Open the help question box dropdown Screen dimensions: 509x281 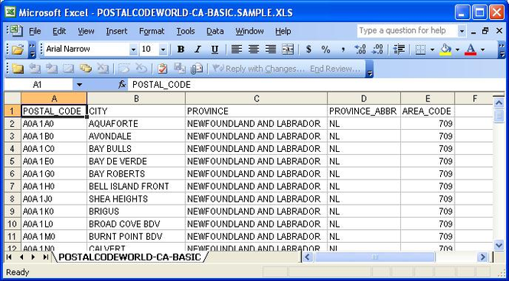[x=462, y=31]
